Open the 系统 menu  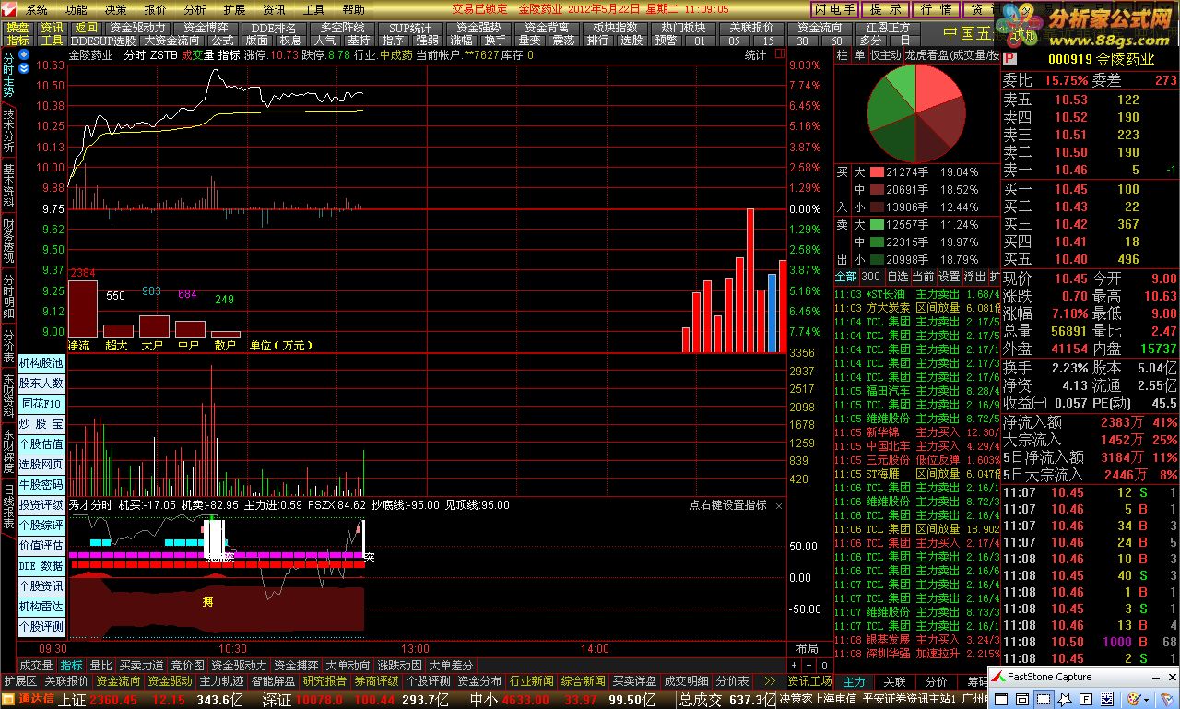click(37, 9)
